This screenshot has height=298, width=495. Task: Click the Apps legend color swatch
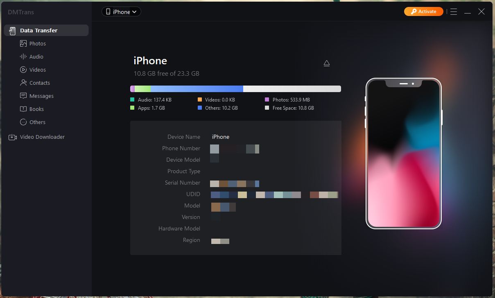[132, 108]
